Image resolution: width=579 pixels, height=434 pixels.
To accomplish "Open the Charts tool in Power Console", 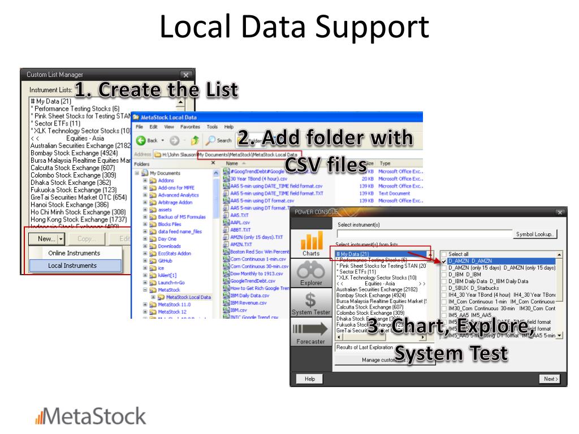I will [x=311, y=244].
